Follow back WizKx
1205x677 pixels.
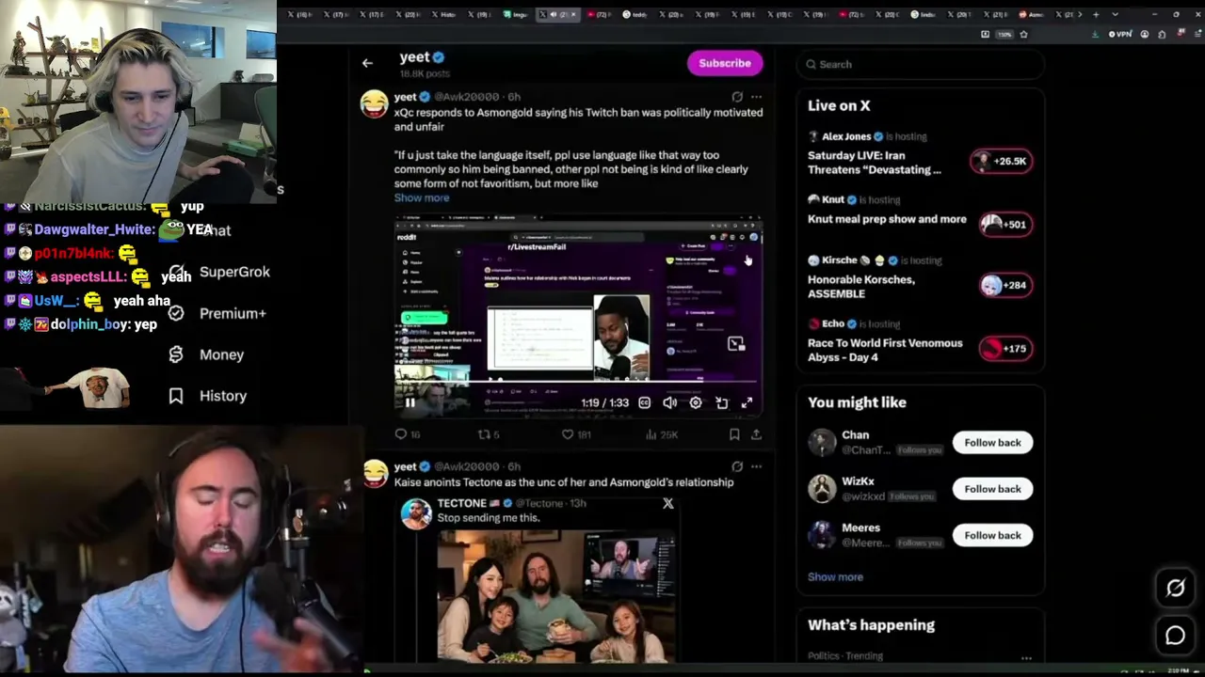click(992, 489)
